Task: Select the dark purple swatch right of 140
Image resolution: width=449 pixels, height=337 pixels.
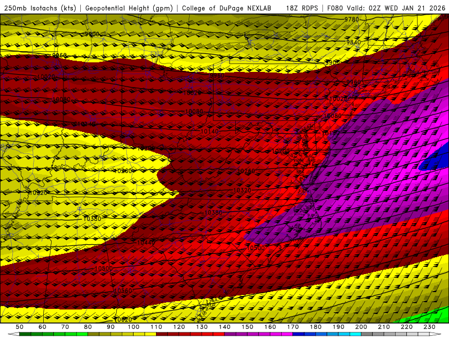Action: tap(230, 334)
